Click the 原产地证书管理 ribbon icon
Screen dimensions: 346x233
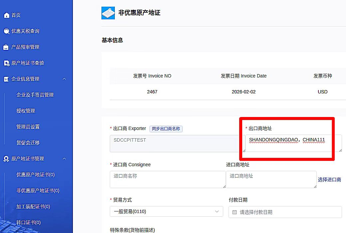click(x=6, y=159)
